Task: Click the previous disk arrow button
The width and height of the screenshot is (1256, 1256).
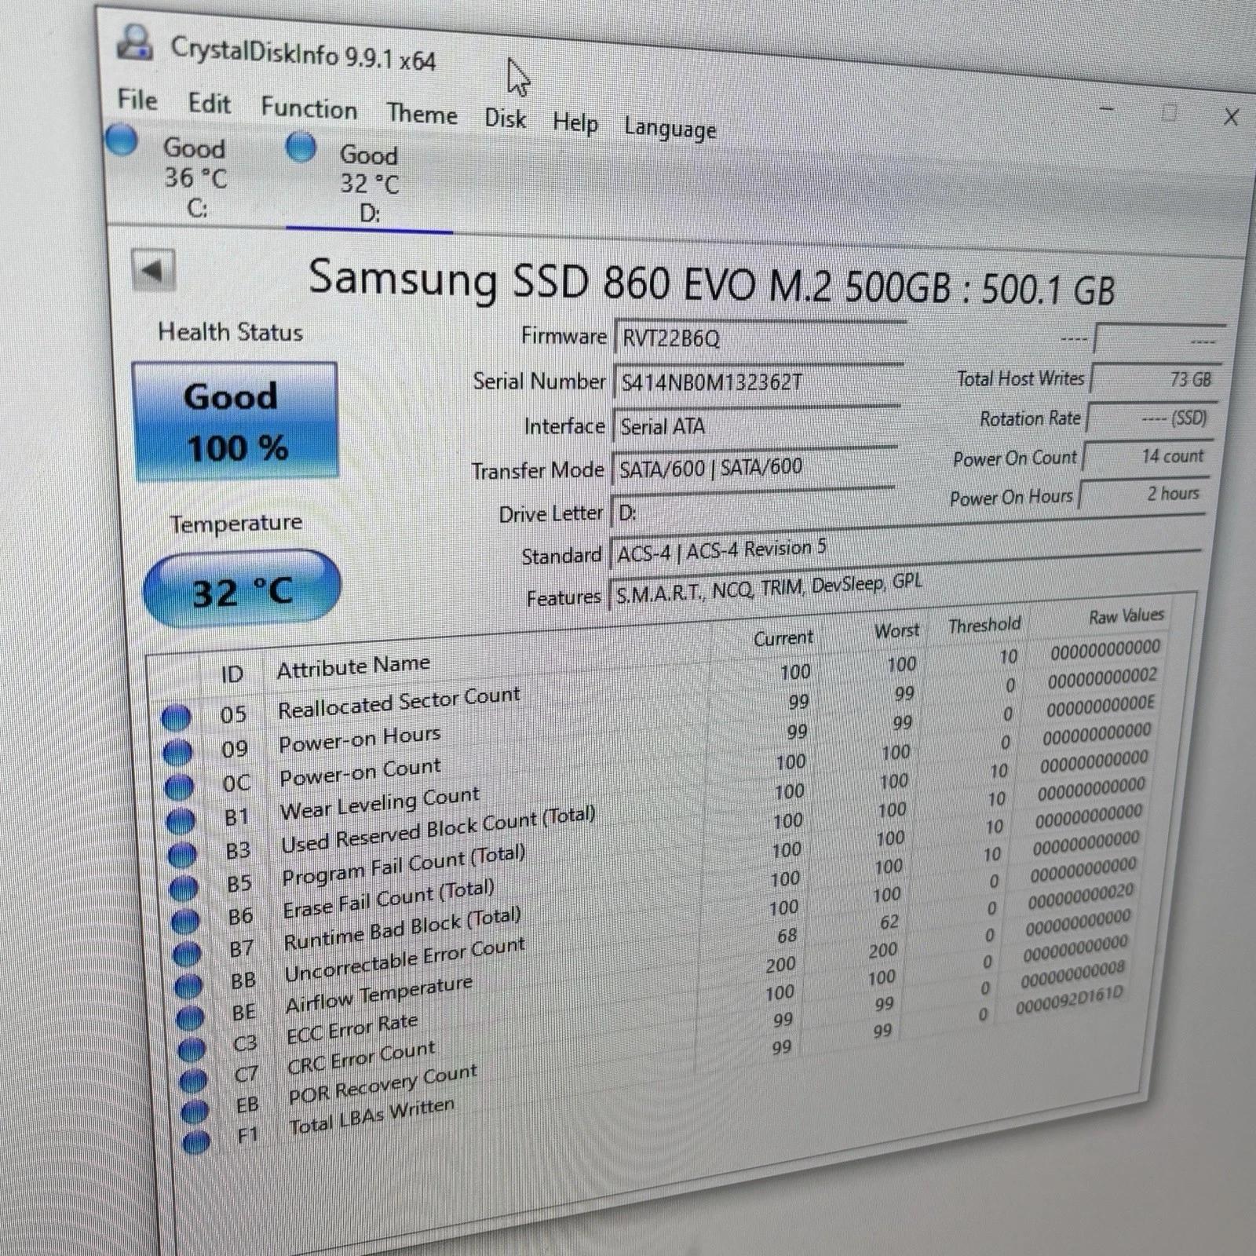Action: [153, 271]
